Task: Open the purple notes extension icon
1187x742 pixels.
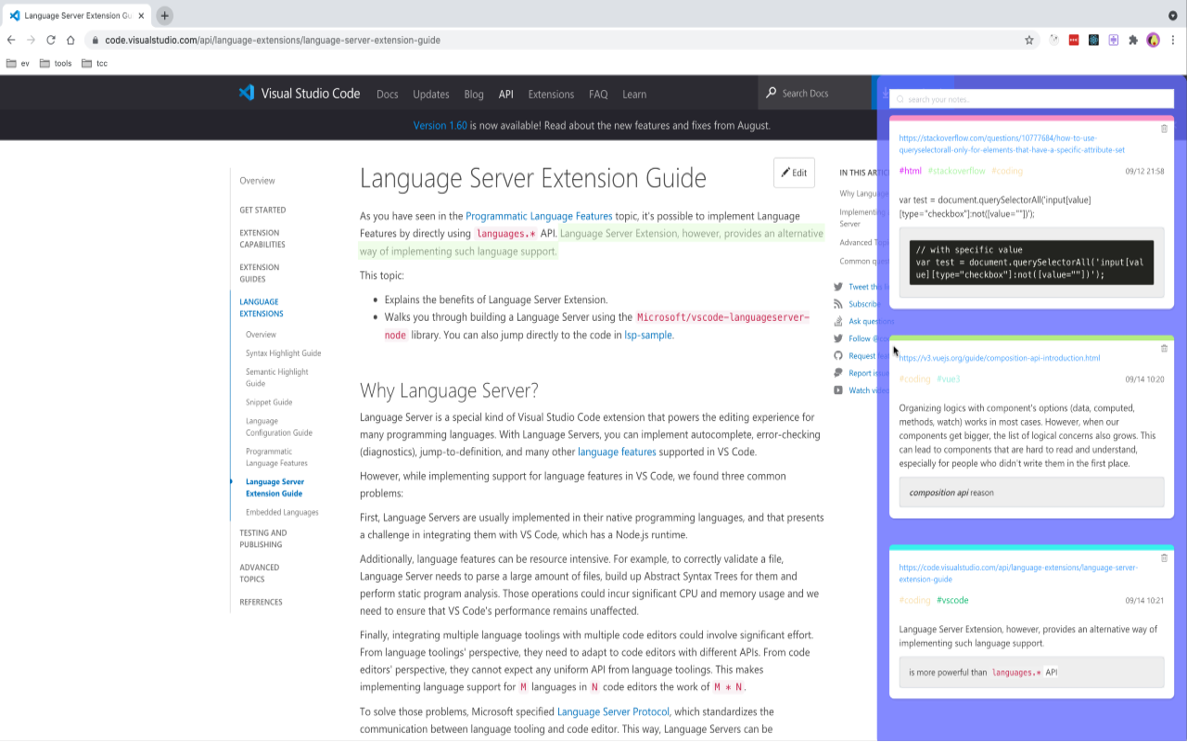Action: tap(1113, 40)
